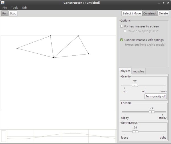Click the Gravity slider handle
Viewport: 171px width, 144px height.
pos(135,85)
